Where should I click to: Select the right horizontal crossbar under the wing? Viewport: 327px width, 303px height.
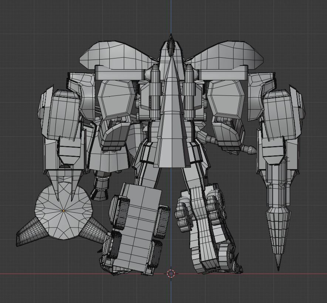223,73
